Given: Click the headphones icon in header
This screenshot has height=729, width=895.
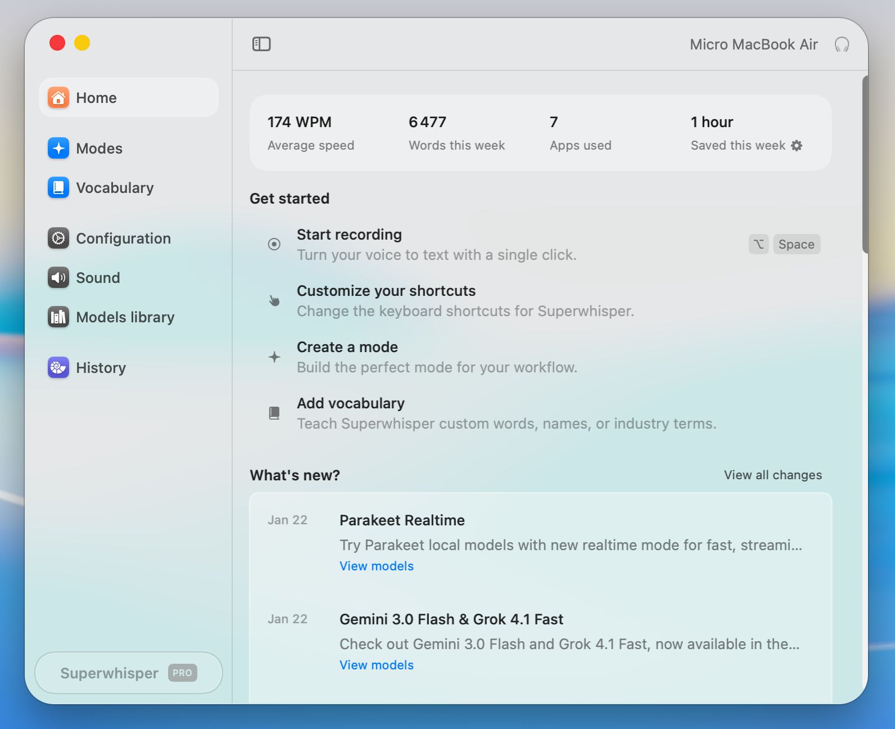Looking at the screenshot, I should tap(842, 44).
